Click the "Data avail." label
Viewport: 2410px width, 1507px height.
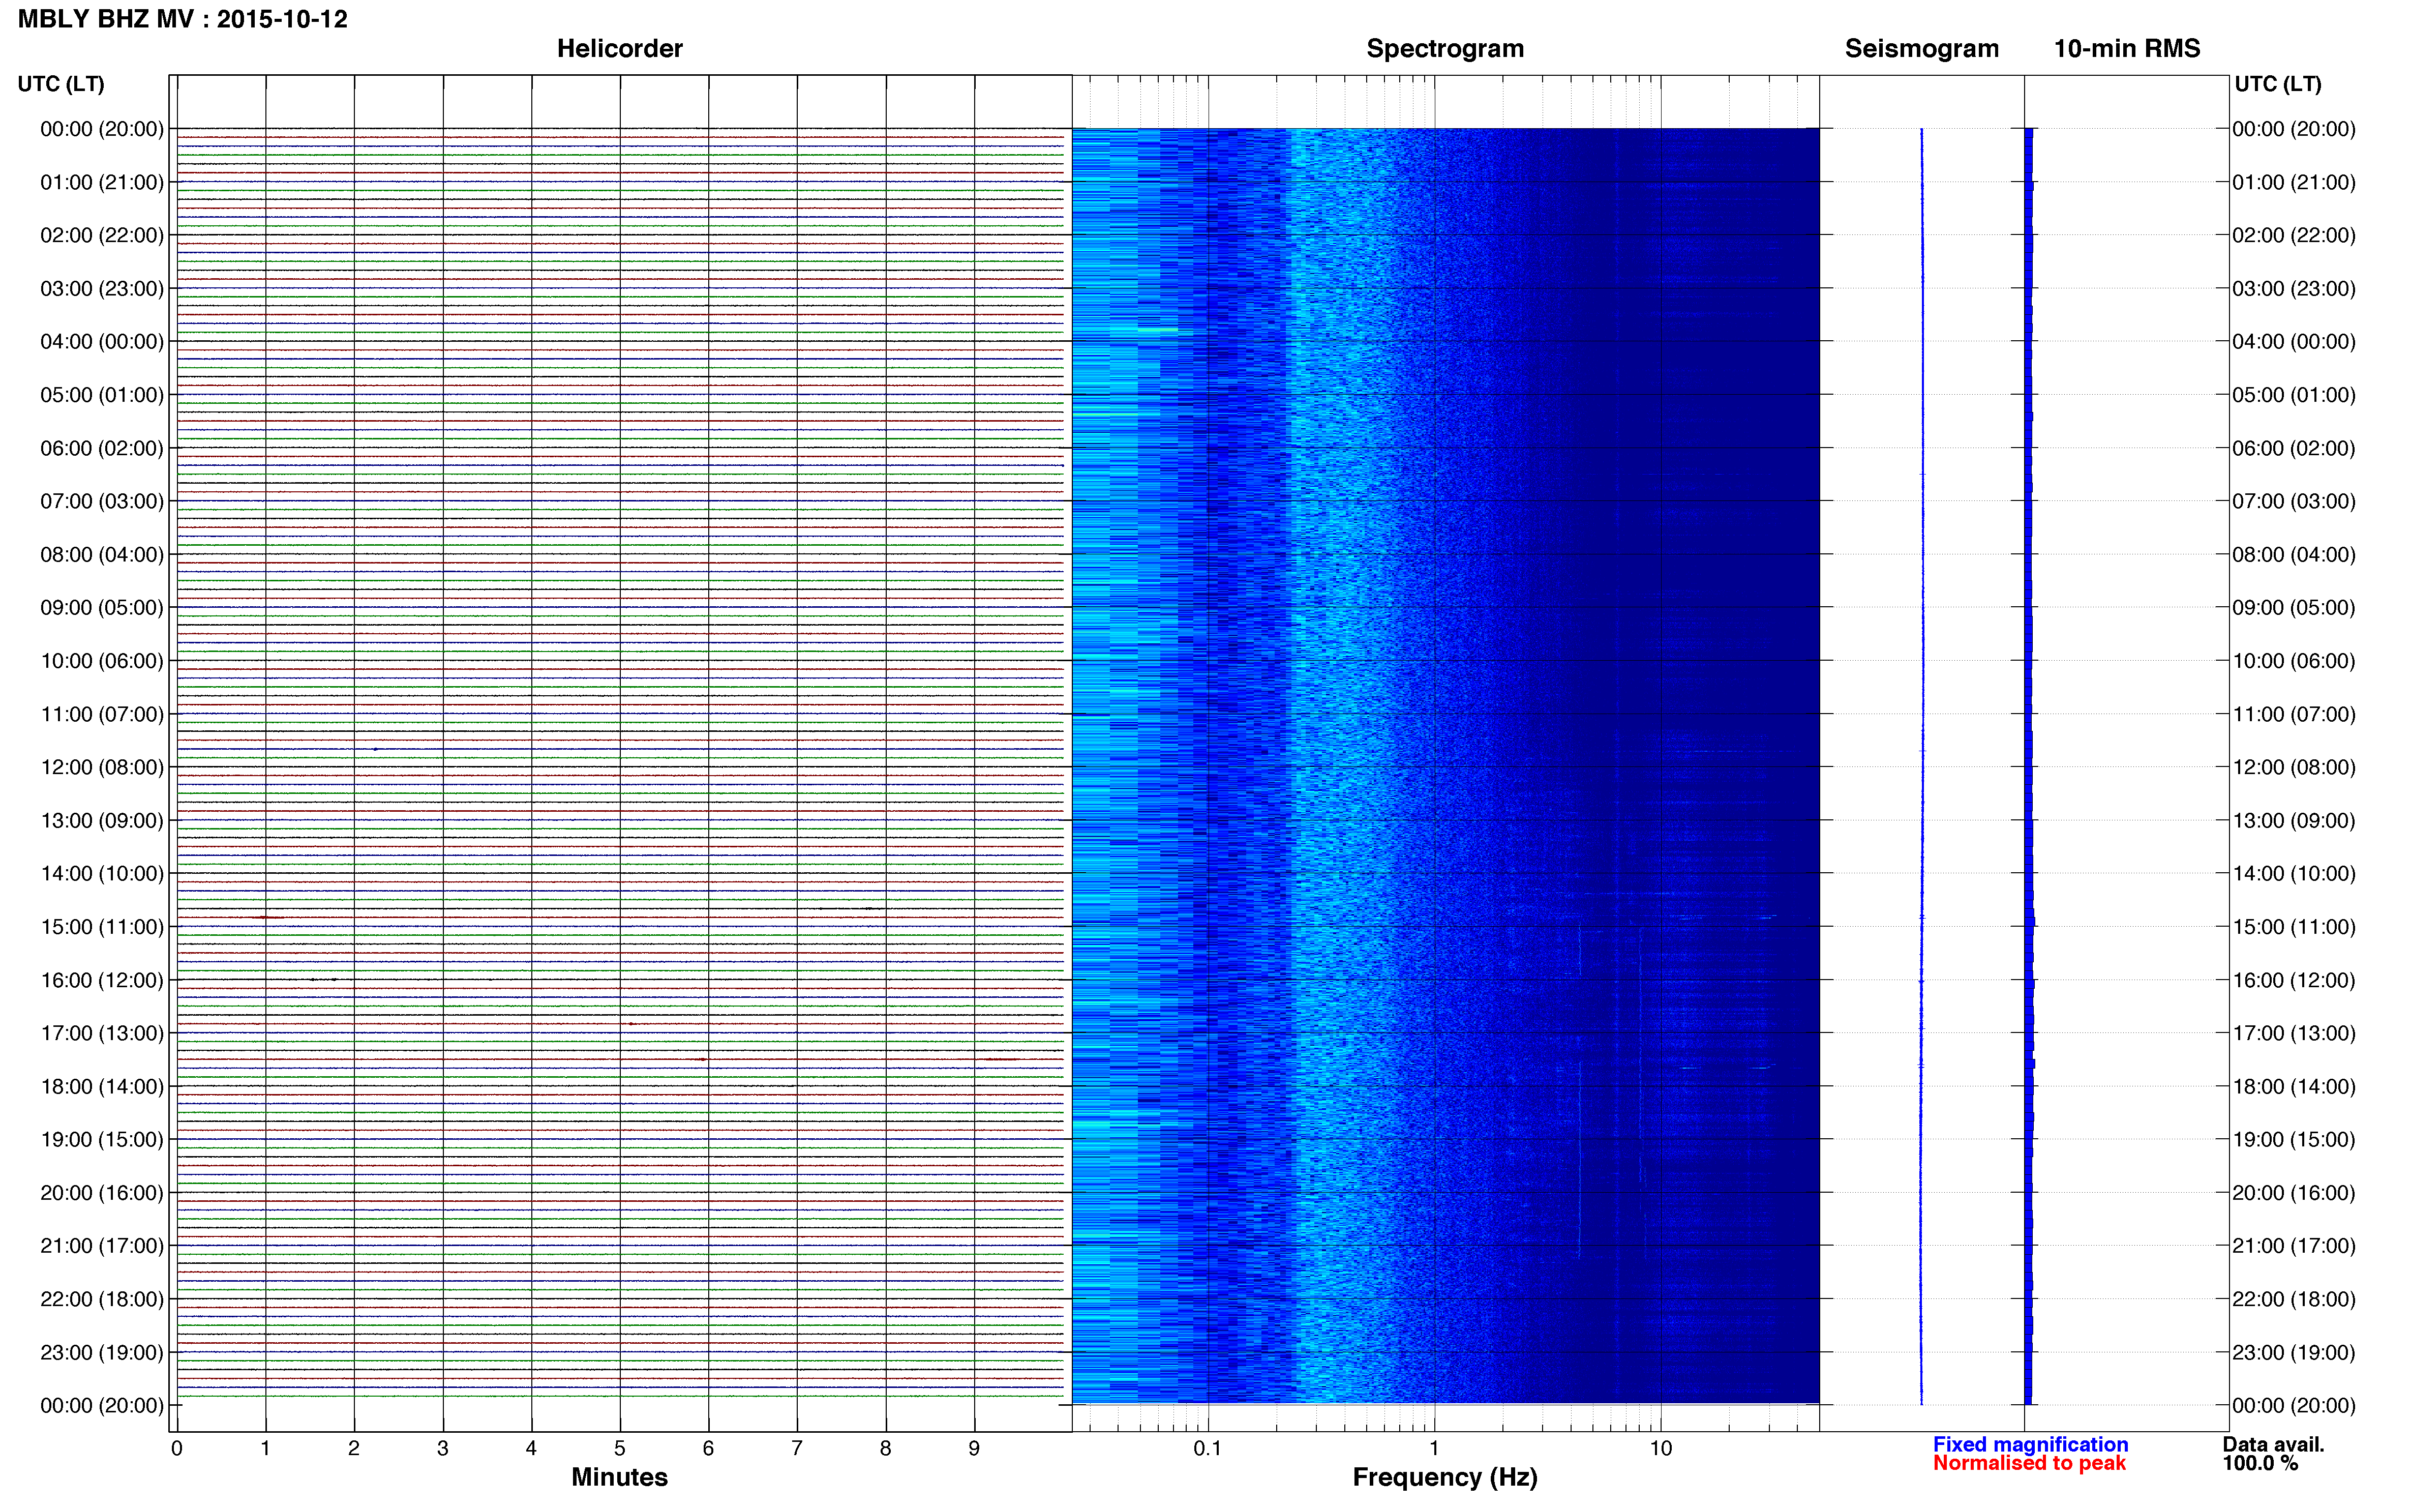pyautogui.click(x=2273, y=1444)
